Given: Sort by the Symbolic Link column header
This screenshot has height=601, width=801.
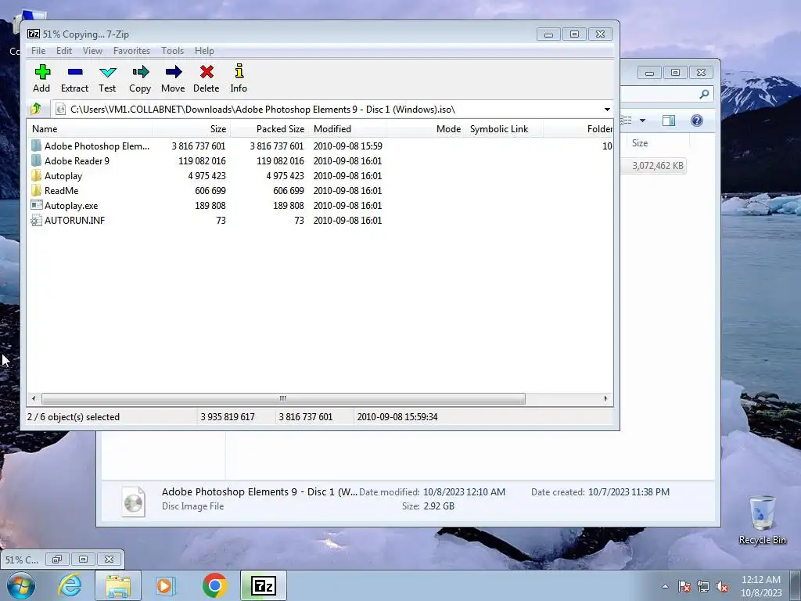Looking at the screenshot, I should [x=505, y=129].
